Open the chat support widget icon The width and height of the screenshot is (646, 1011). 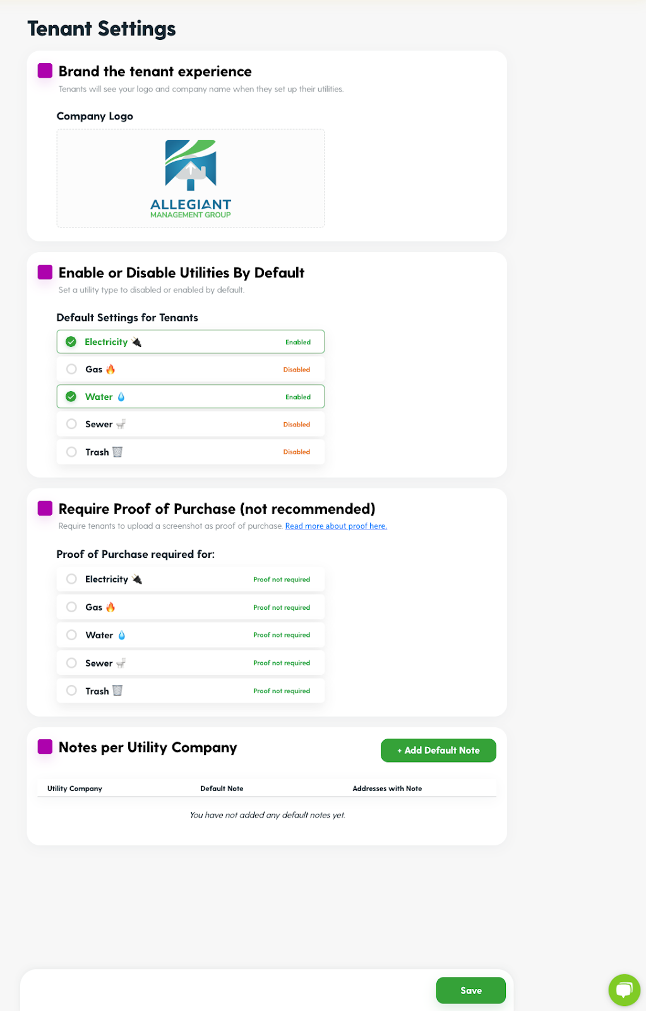pos(624,990)
